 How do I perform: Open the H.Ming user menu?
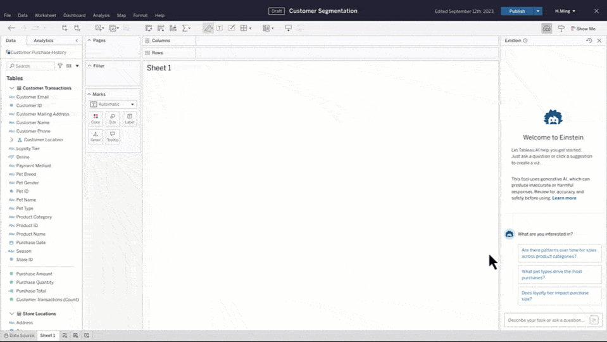pyautogui.click(x=565, y=11)
